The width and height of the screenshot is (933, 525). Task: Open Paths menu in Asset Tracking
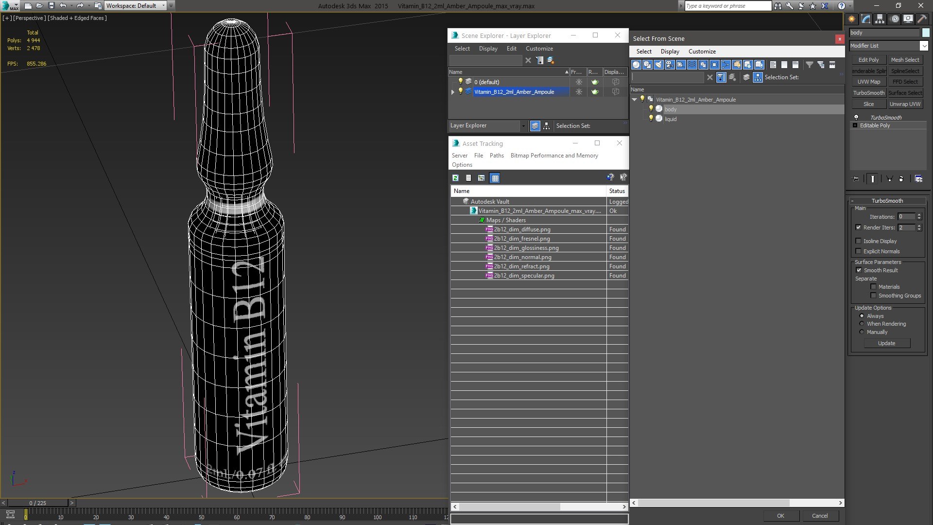point(497,156)
